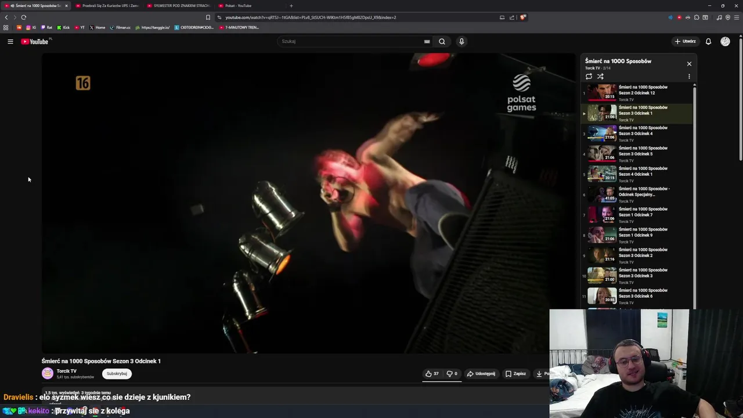Screen dimensions: 743x418
Task: Open the browser main hamburger menu
Action: (736, 17)
